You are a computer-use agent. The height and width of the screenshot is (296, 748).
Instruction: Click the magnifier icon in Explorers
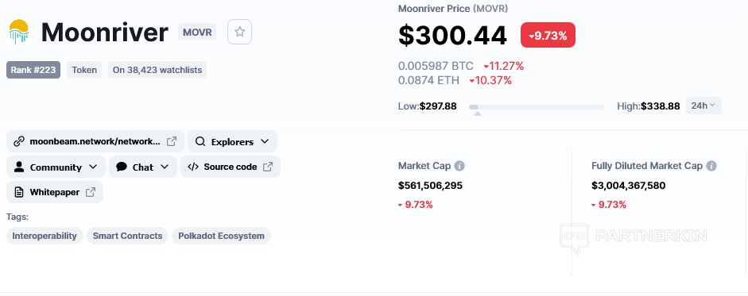coord(200,141)
